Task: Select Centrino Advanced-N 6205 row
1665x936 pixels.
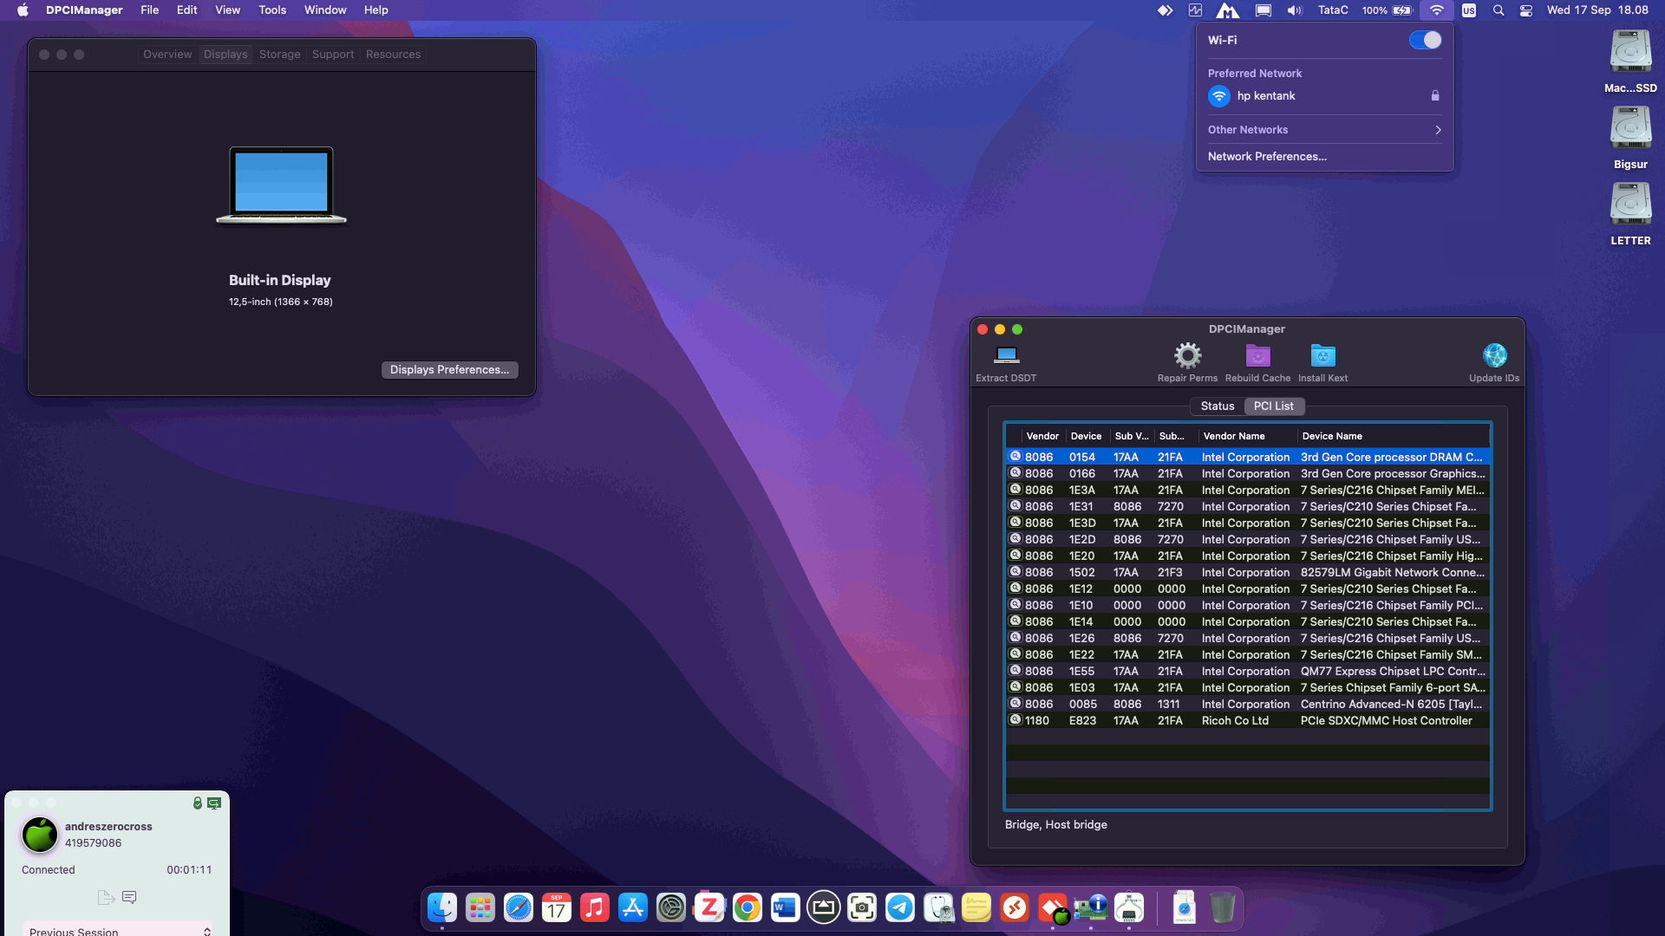Action: pyautogui.click(x=1248, y=705)
